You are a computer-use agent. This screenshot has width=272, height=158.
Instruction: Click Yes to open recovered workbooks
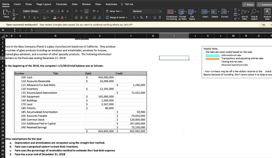[x=263, y=24]
